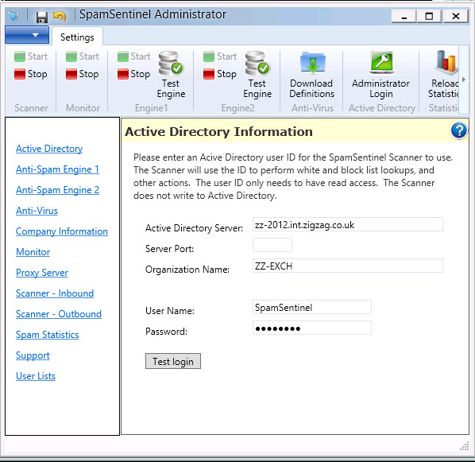Open Spam Statistics link

pyautogui.click(x=47, y=335)
